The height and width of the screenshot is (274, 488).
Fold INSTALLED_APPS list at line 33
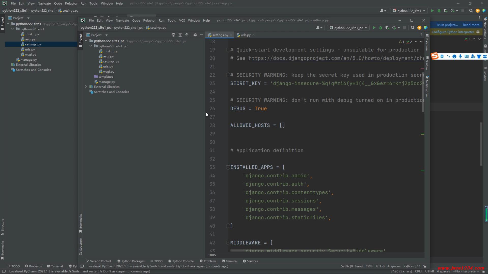tap(228, 167)
